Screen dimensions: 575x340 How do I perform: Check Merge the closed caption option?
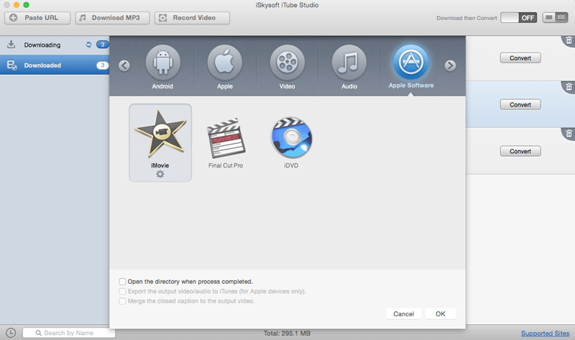click(x=122, y=301)
